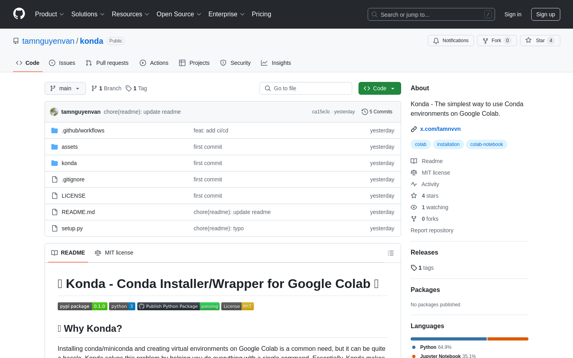Open the main branch selector dropdown
The height and width of the screenshot is (358, 573).
tap(65, 88)
